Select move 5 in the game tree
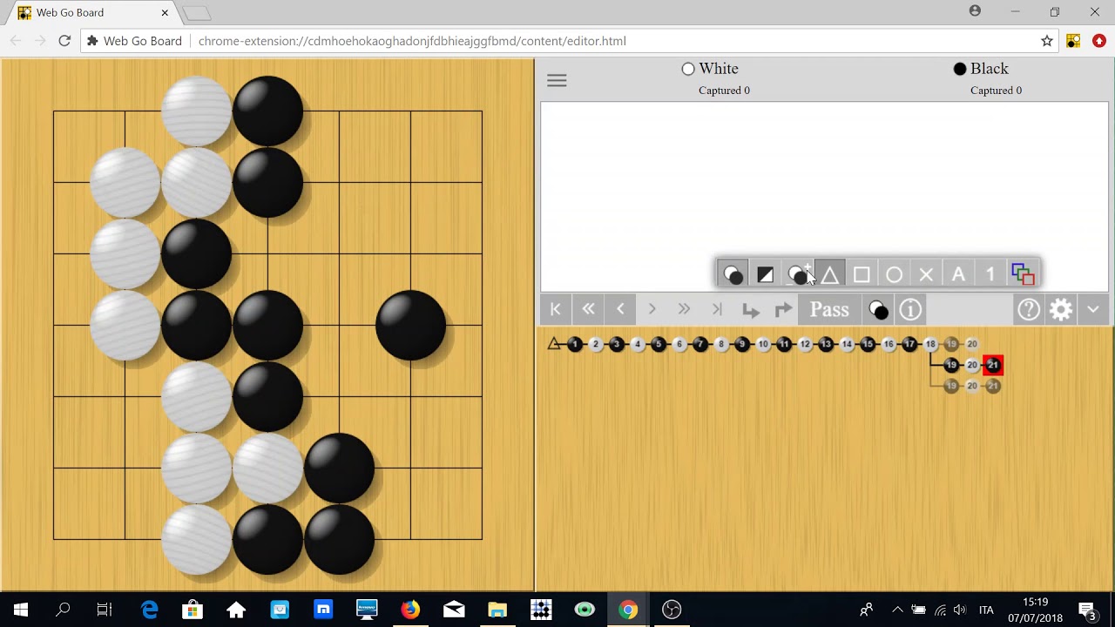The height and width of the screenshot is (627, 1115). pos(659,344)
